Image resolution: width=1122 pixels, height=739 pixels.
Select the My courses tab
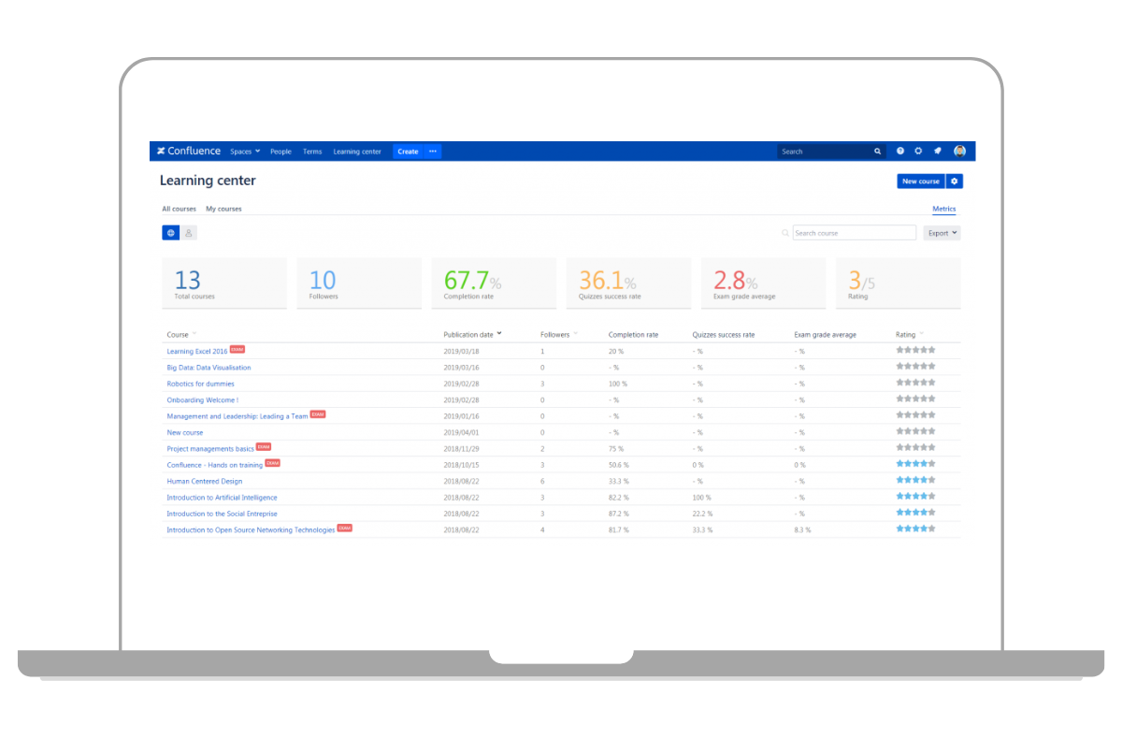223,209
